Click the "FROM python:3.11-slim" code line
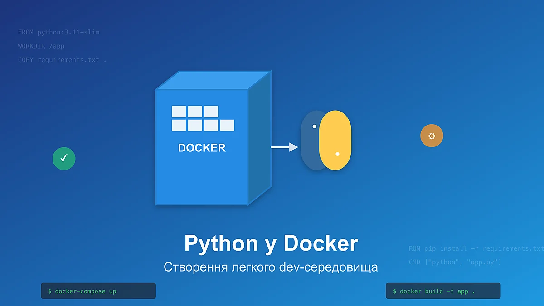Viewport: 544px width, 306px height. 58,32
